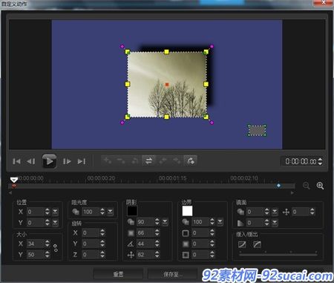Image resolution: width=334 pixels, height=283 pixels.
Task: Click the Play button
Action: click(x=49, y=161)
